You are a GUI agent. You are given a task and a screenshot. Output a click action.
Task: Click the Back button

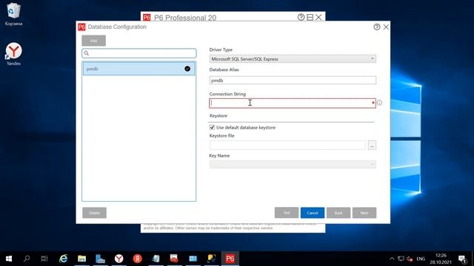point(338,213)
